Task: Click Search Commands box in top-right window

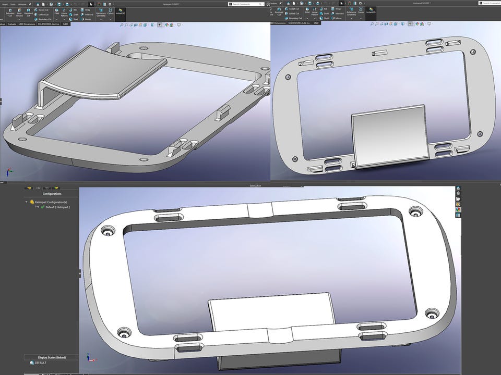Action: pyautogui.click(x=490, y=3)
